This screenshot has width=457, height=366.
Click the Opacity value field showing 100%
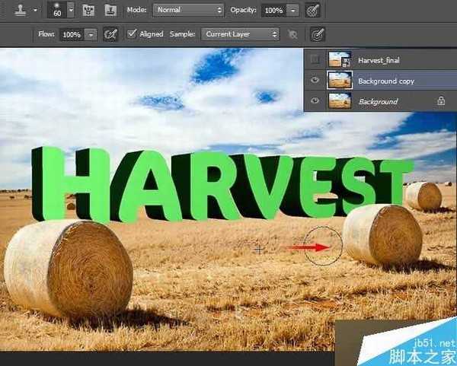(x=272, y=11)
